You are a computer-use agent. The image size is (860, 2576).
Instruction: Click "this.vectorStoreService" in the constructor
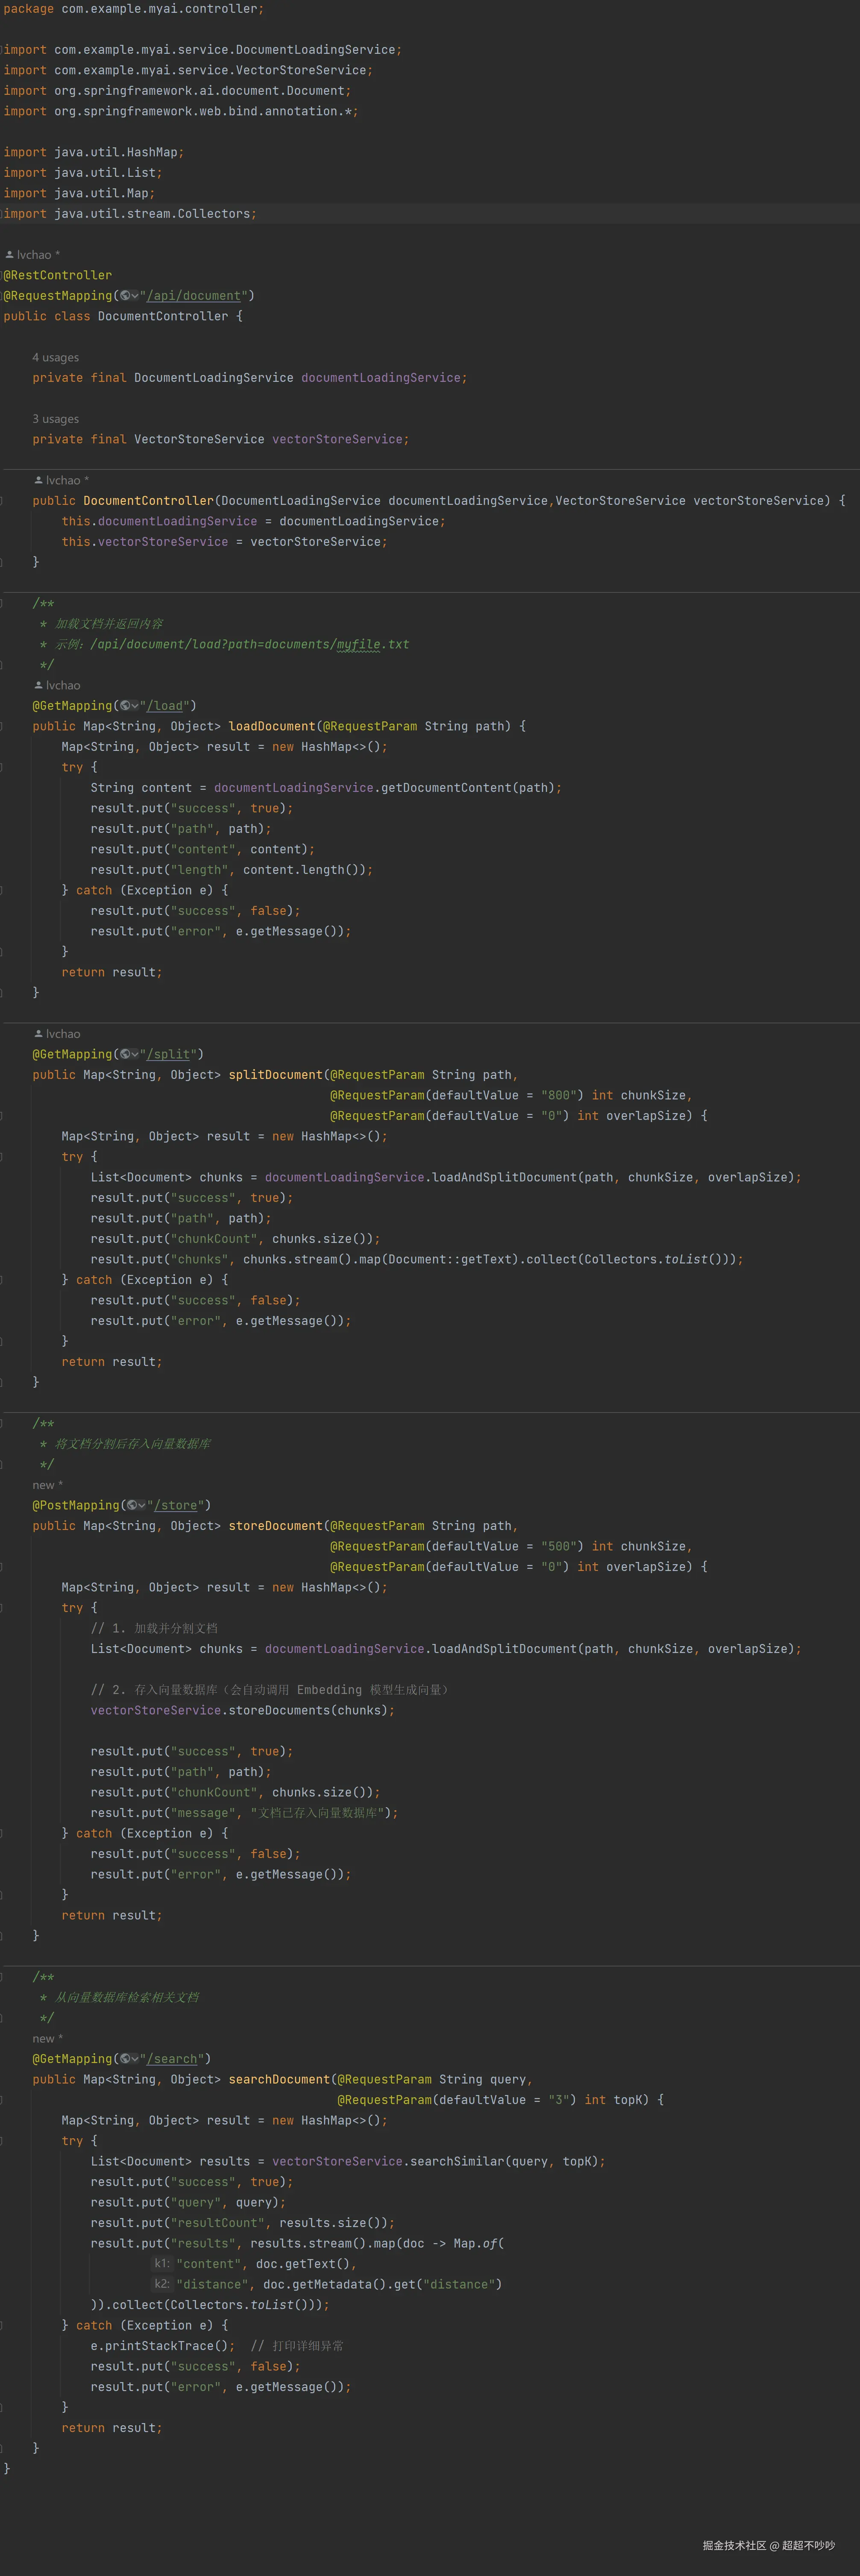[145, 542]
